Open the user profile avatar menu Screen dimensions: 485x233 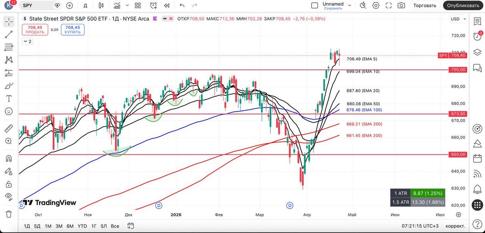point(8,5)
